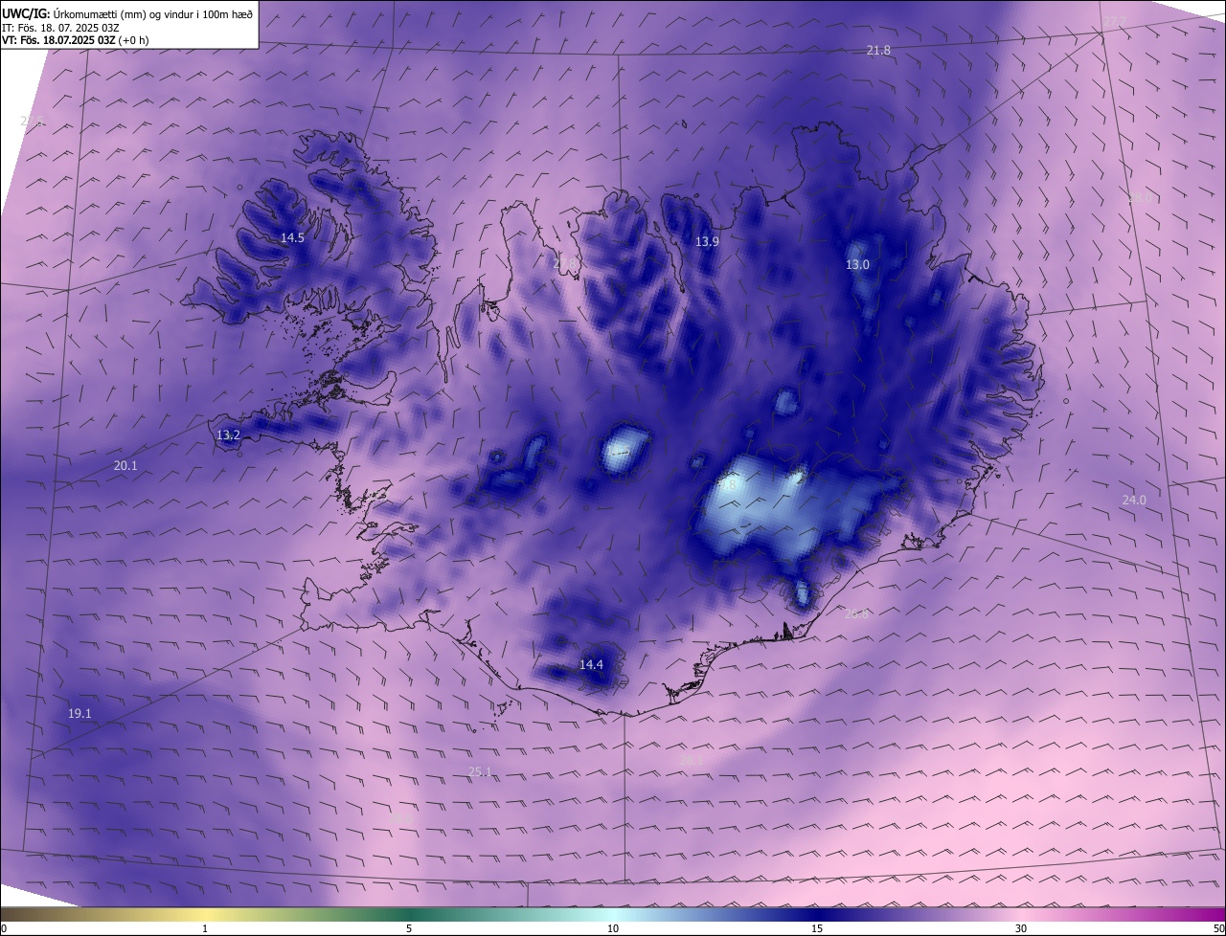Click the 14.5 value over the Westfjords
The image size is (1226, 936).
(x=292, y=237)
